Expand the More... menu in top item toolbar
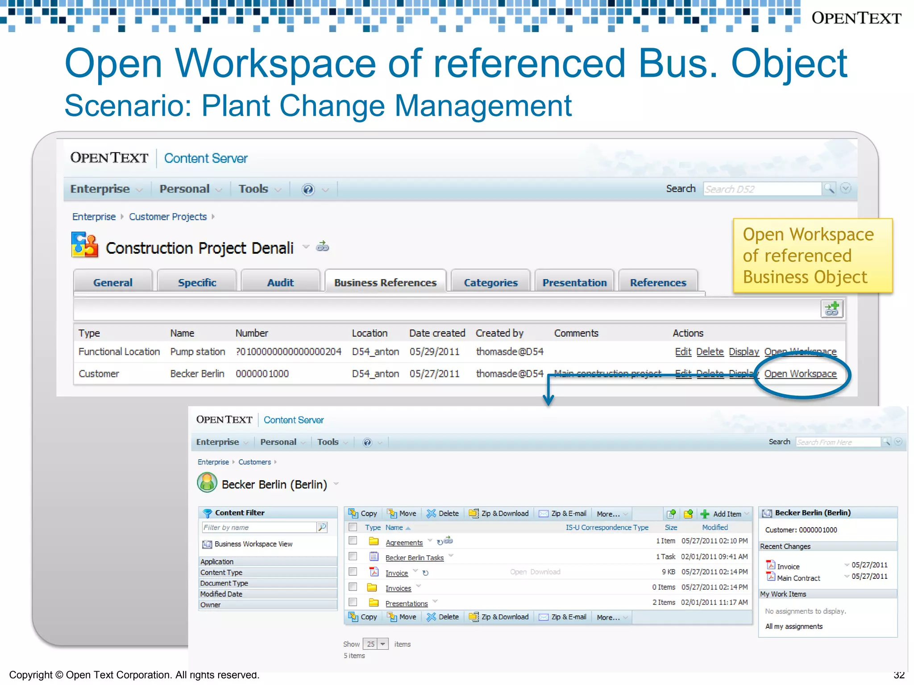 (612, 514)
